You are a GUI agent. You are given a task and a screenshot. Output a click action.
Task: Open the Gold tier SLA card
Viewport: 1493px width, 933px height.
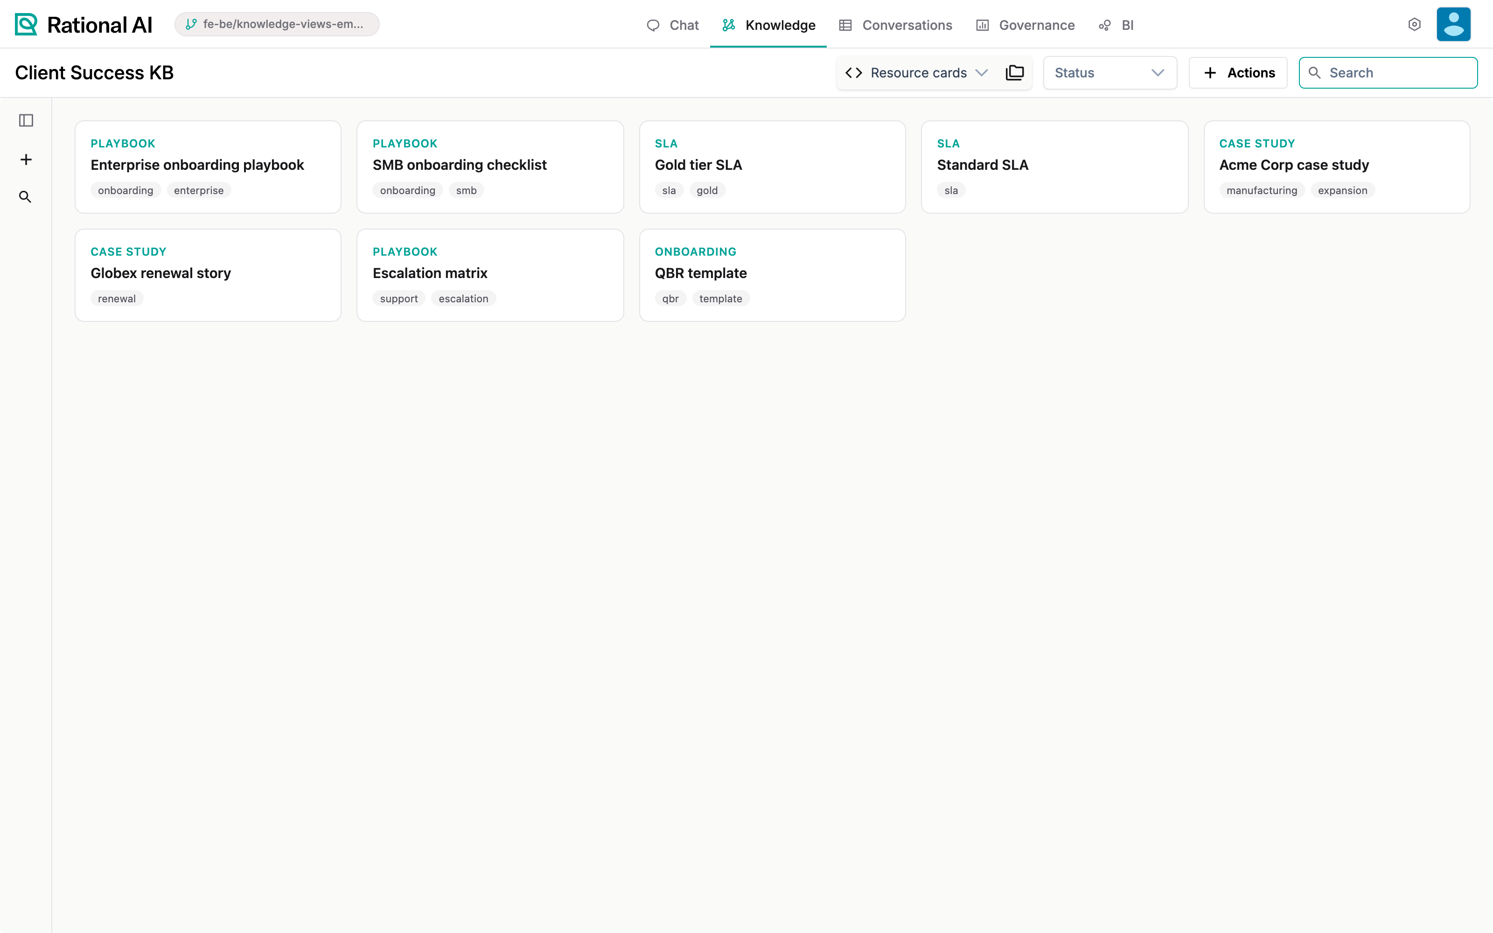click(x=773, y=167)
